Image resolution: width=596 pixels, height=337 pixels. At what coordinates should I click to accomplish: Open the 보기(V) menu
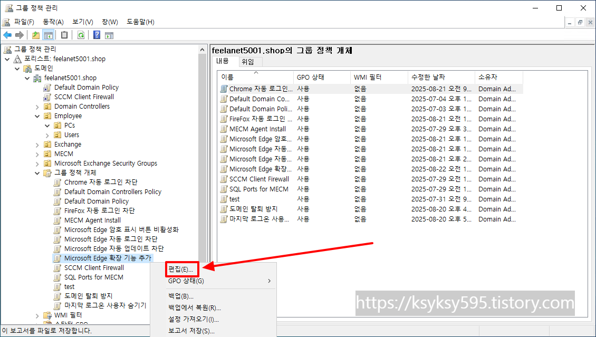pos(83,22)
